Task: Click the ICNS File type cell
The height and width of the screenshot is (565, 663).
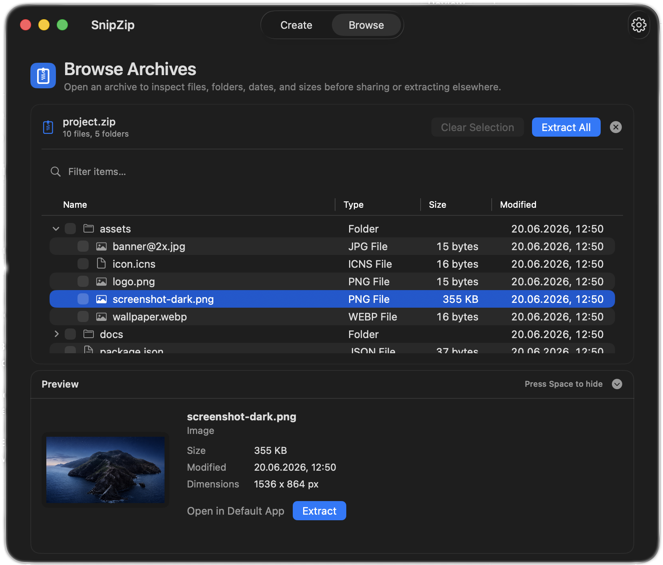Action: pyautogui.click(x=370, y=264)
